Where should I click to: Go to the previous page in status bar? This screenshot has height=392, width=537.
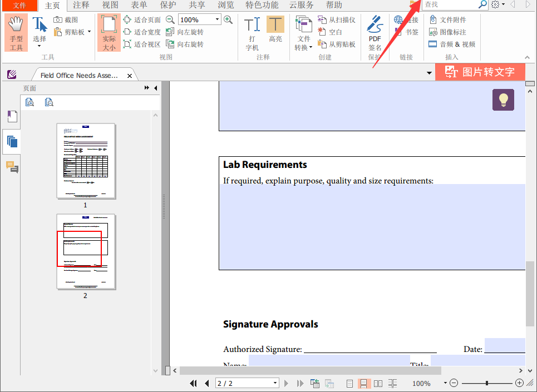(207, 384)
